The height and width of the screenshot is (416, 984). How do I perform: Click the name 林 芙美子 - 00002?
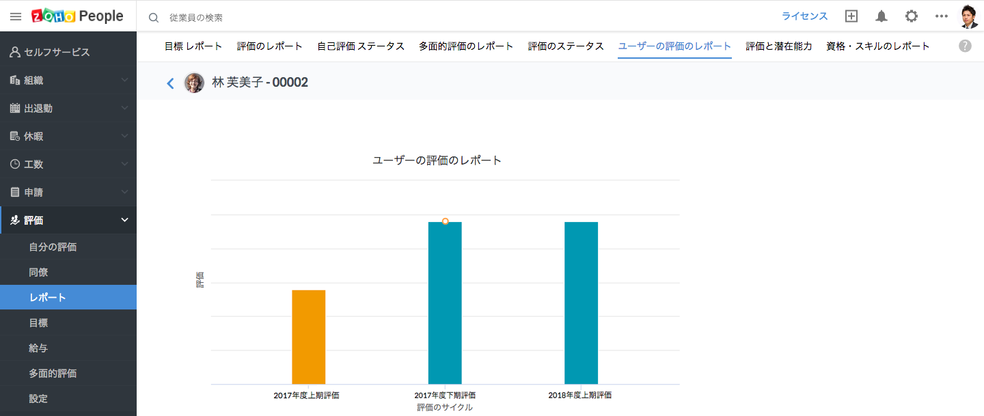coord(260,83)
